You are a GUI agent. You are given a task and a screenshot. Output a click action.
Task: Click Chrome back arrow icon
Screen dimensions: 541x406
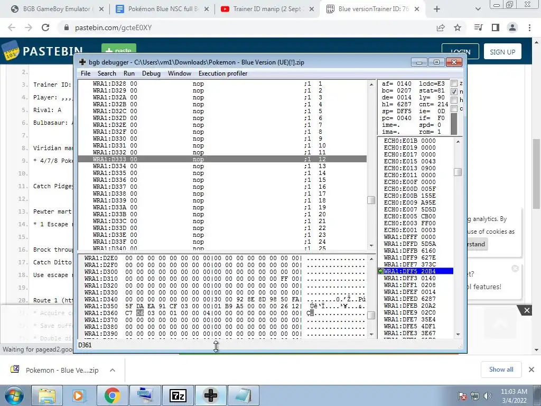12,27
